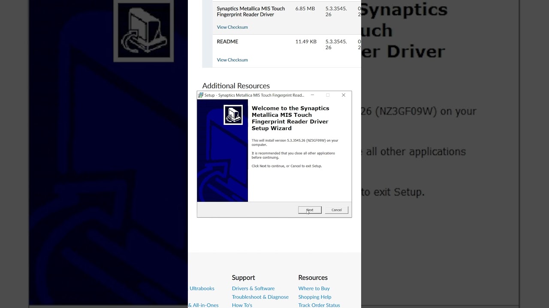Close the Setup wizard window

(344, 95)
